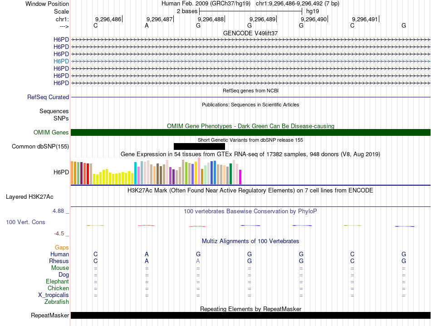Click base A in the top sequence row
The height and width of the screenshot is (326, 431).
(147, 25)
